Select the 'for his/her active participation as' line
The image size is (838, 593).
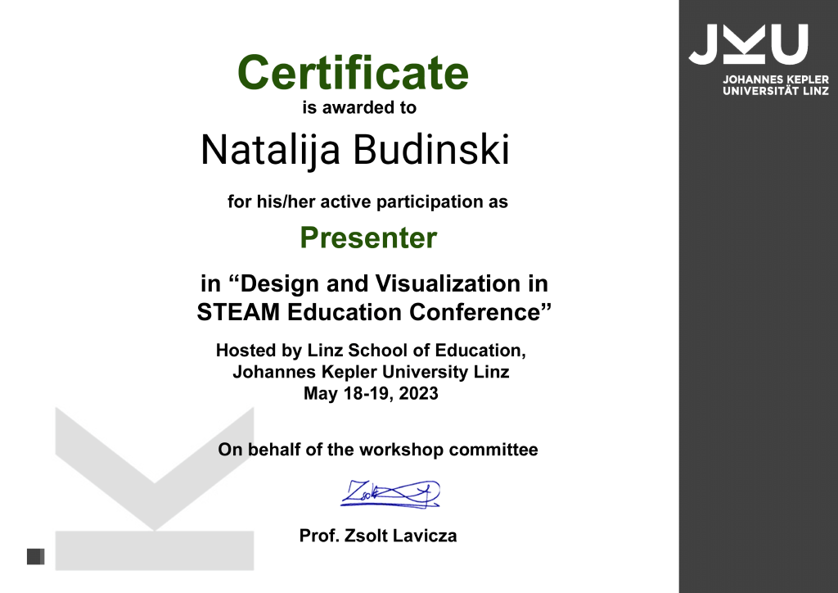click(367, 201)
